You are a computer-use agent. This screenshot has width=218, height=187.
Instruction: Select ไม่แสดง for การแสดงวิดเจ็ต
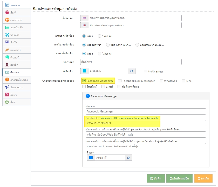coord(99,36)
